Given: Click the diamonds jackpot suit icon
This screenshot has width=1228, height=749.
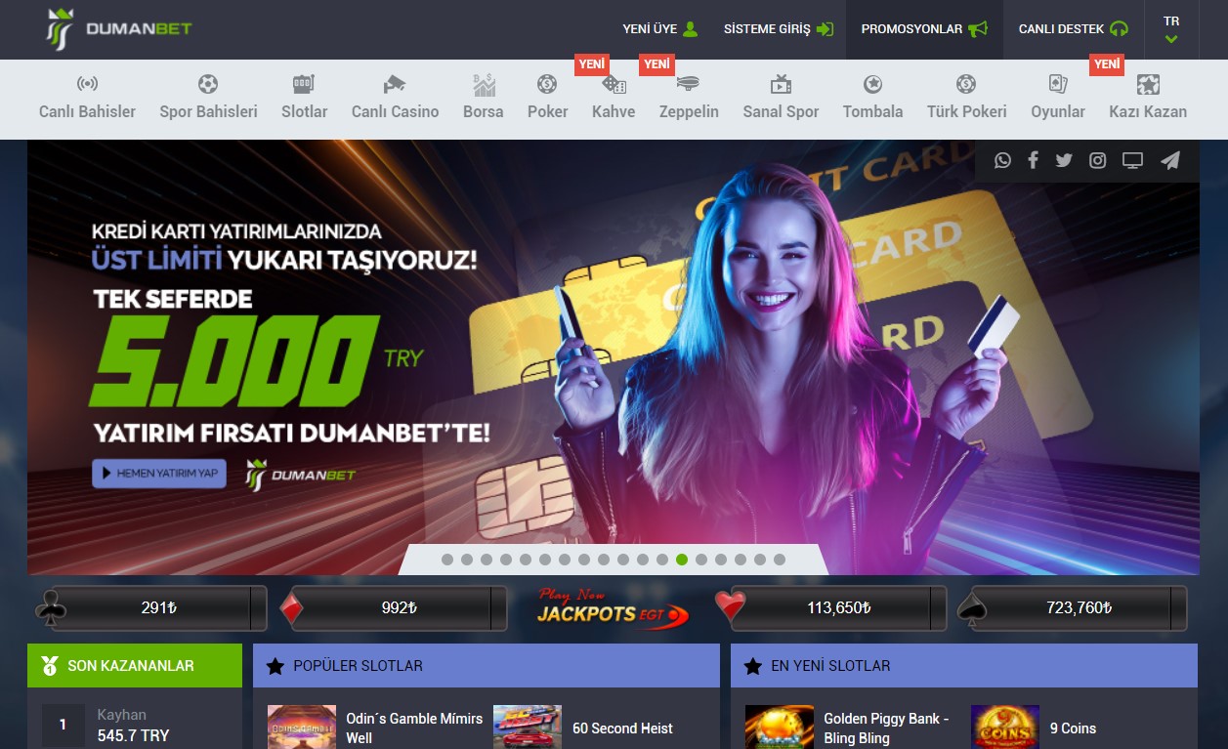Looking at the screenshot, I should (x=291, y=606).
